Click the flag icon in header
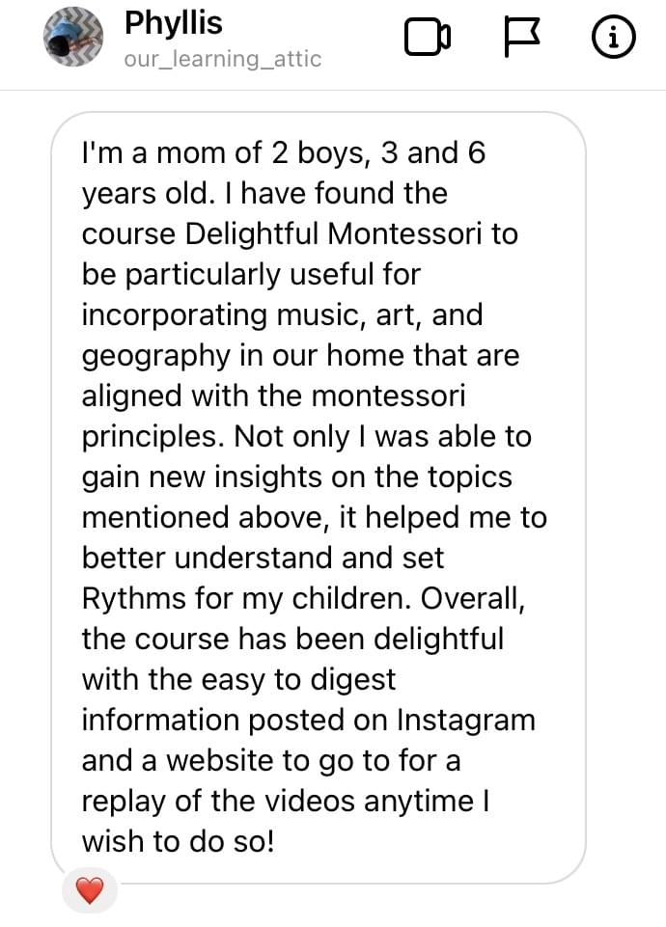The height and width of the screenshot is (927, 666). click(x=521, y=38)
